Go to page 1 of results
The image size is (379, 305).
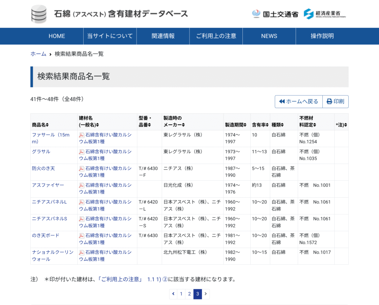click(x=181, y=294)
